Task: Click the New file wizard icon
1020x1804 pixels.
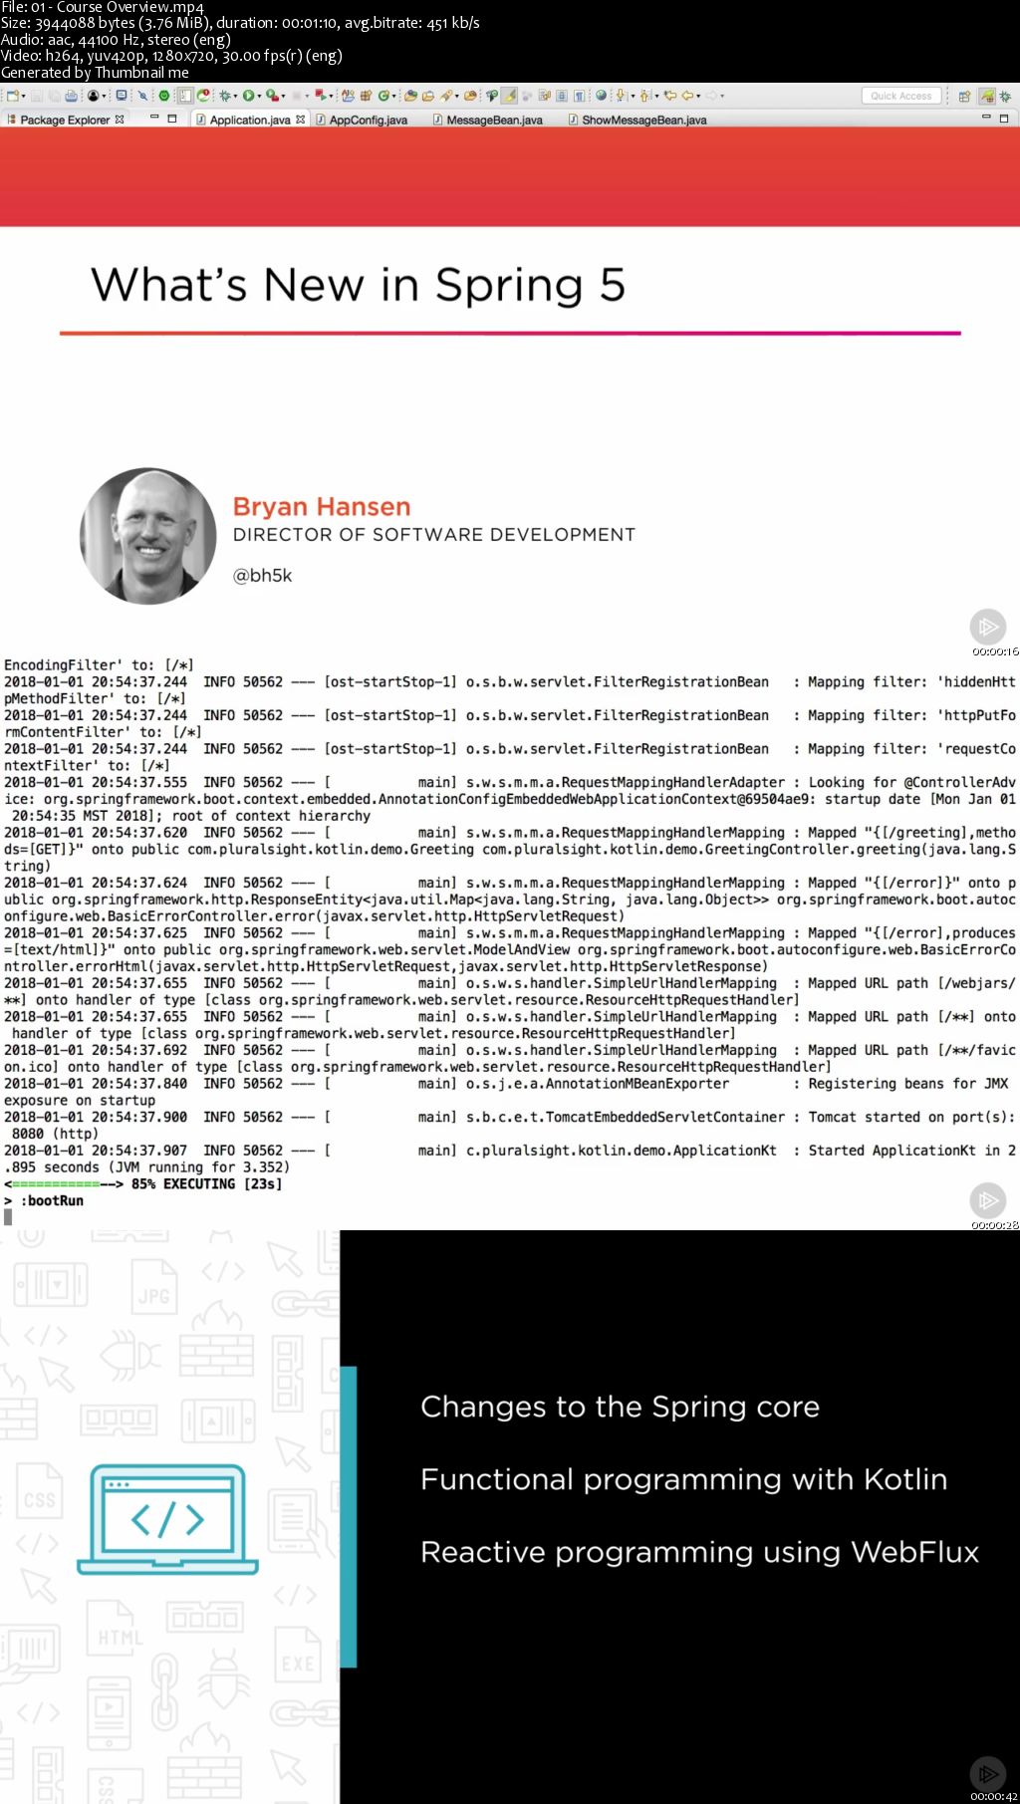Action: coord(14,96)
